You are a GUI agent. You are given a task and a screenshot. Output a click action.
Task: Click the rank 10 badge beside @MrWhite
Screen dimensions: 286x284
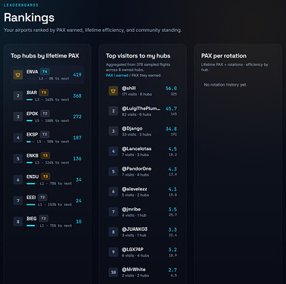113,272
